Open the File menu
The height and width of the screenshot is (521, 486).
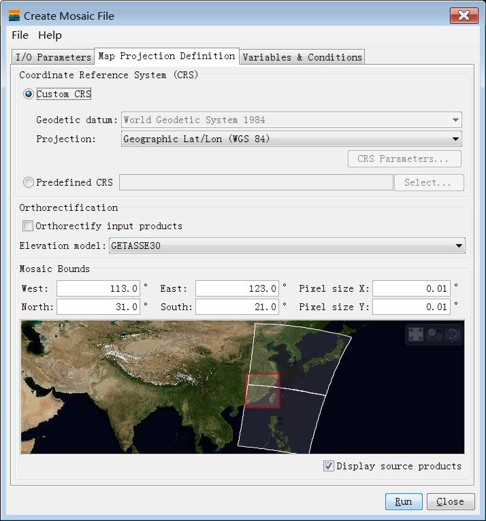(x=20, y=35)
